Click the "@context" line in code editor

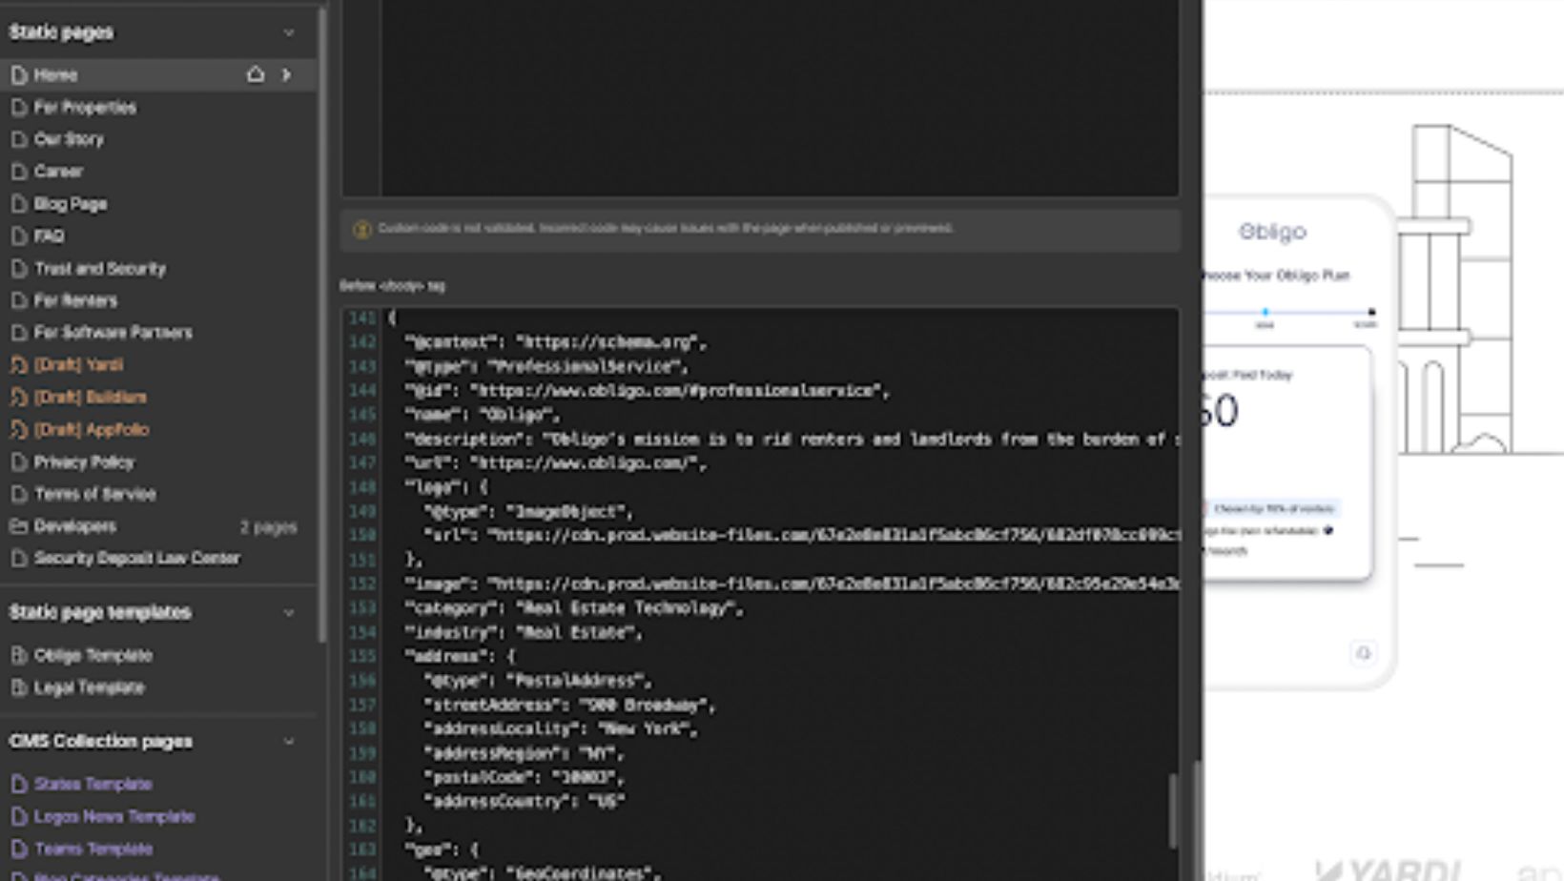[556, 341]
